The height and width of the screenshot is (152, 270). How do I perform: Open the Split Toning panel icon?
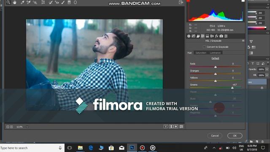207,36
